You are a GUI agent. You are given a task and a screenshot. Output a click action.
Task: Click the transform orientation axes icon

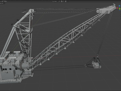(x=53, y=1)
